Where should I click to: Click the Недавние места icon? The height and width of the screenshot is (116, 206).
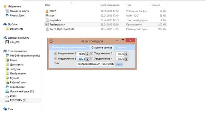point(7,11)
